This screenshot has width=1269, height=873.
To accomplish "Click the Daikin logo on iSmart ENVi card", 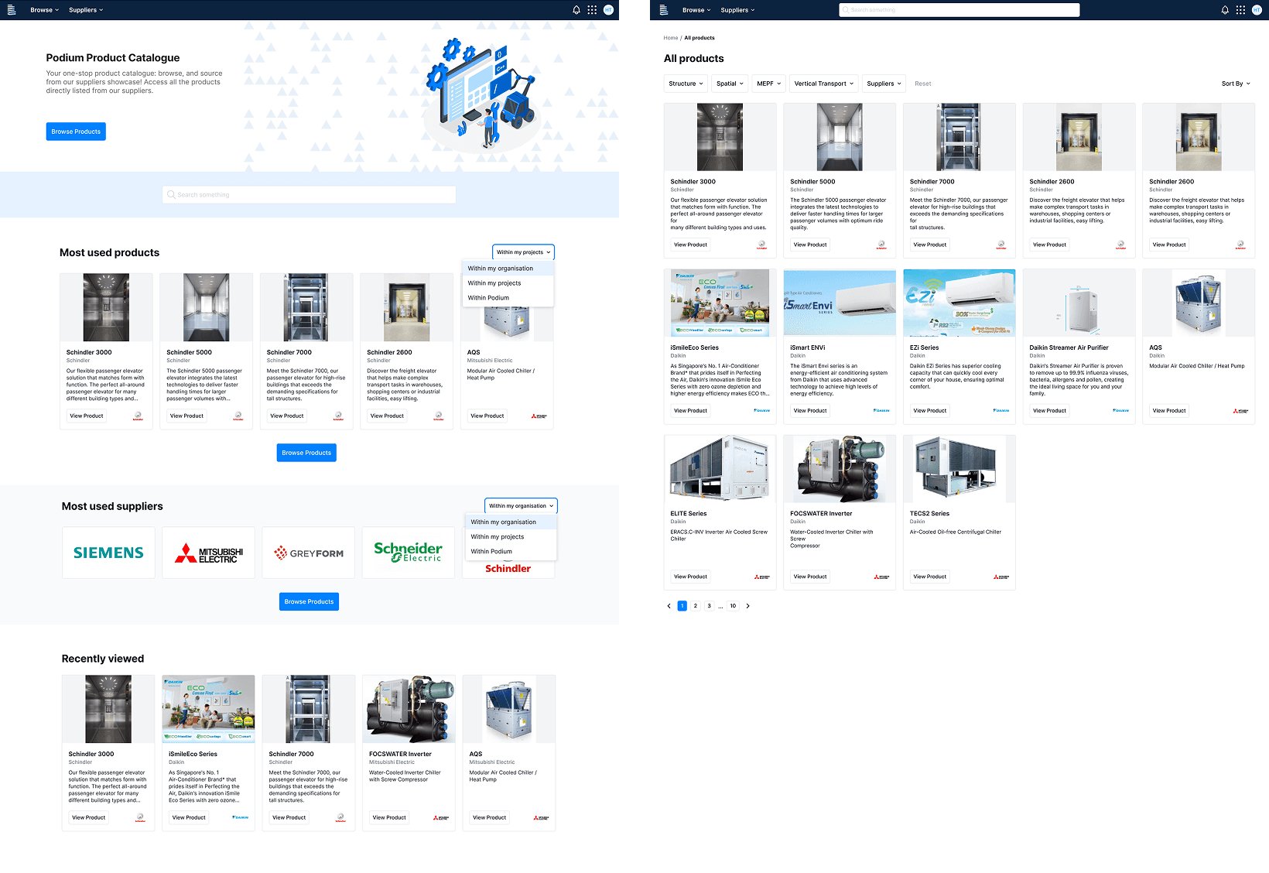I will [881, 411].
